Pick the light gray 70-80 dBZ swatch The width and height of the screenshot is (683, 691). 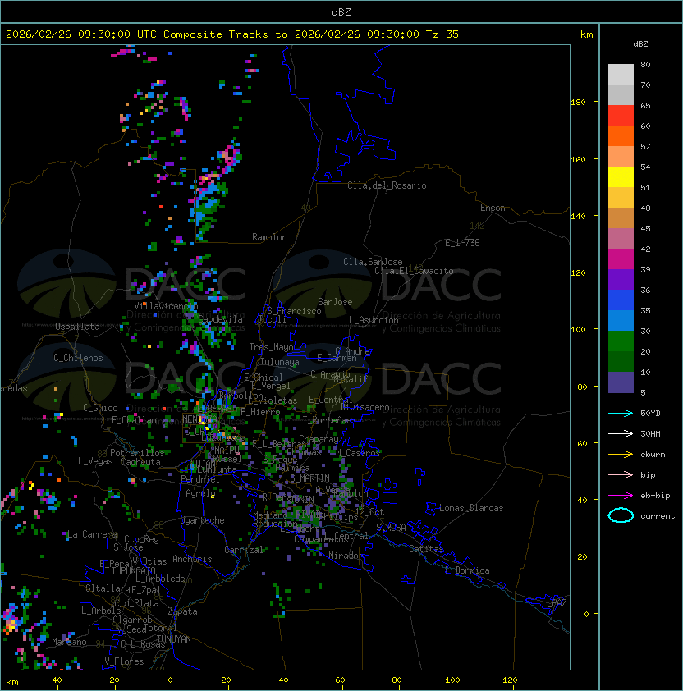coord(621,74)
